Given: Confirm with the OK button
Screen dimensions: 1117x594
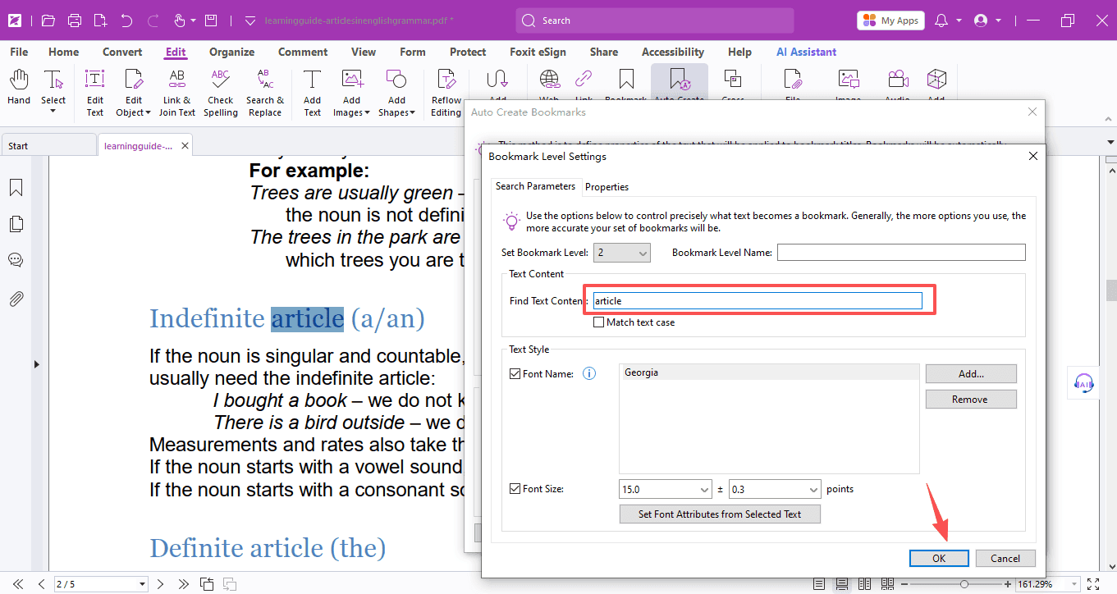Looking at the screenshot, I should tap(939, 558).
